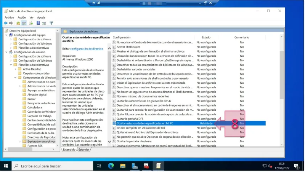This screenshot has height=172, width=305.
Task: Click policy icon beside Activar Shell clásico
Action: 114,47
